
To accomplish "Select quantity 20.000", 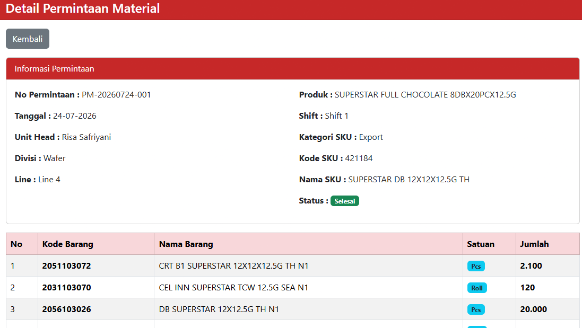I will point(533,309).
